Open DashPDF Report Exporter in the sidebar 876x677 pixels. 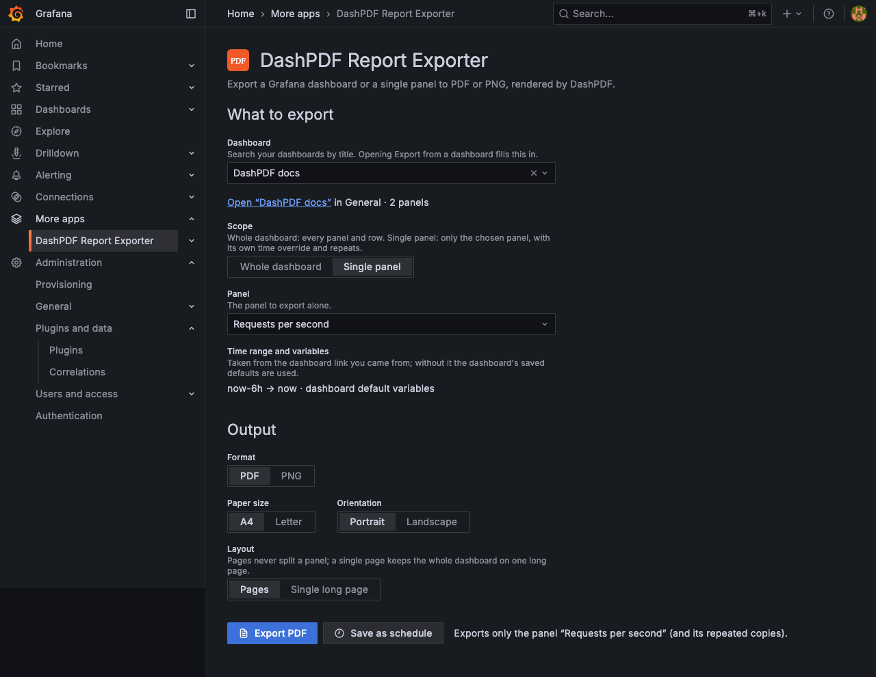tap(103, 241)
